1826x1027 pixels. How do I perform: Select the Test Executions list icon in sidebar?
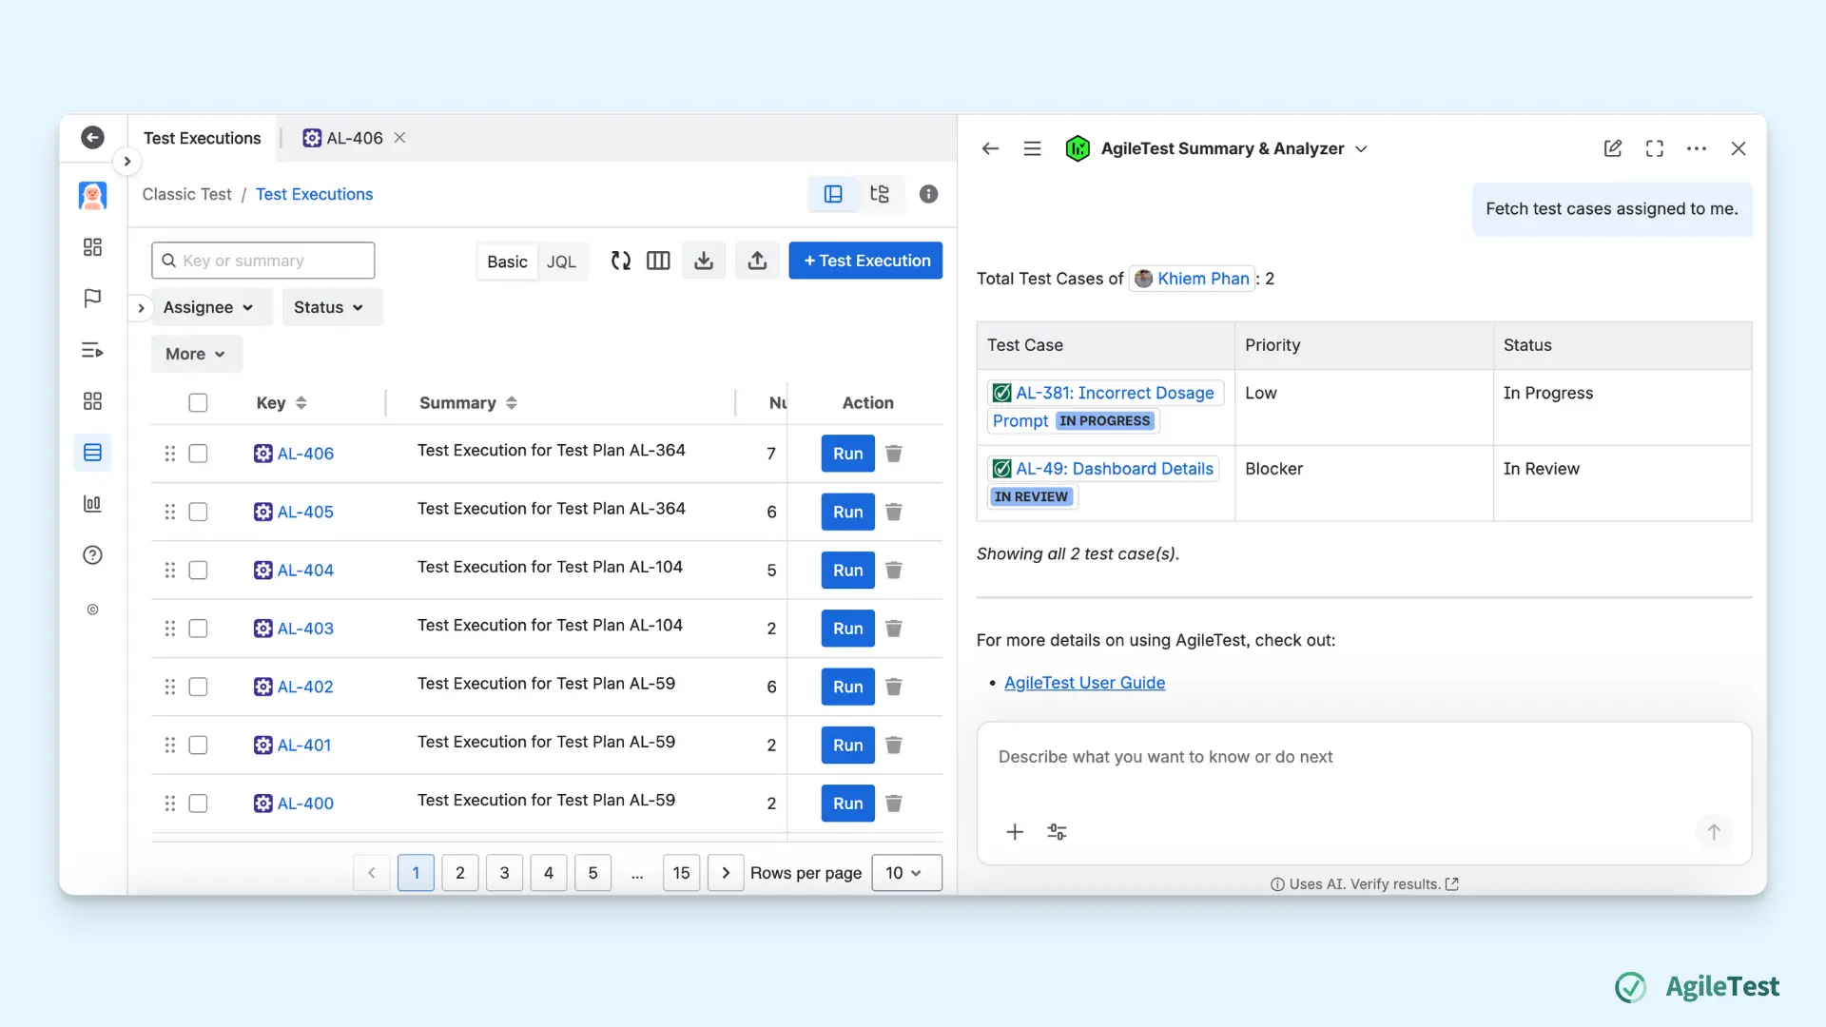point(92,453)
